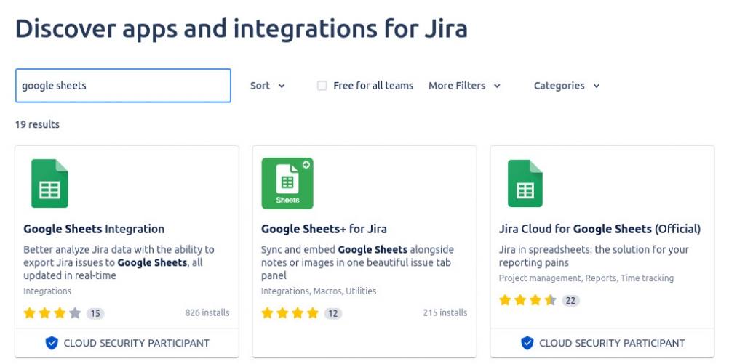Click the Google Sheets+ for Jira icon
This screenshot has width=745, height=364.
point(287,183)
